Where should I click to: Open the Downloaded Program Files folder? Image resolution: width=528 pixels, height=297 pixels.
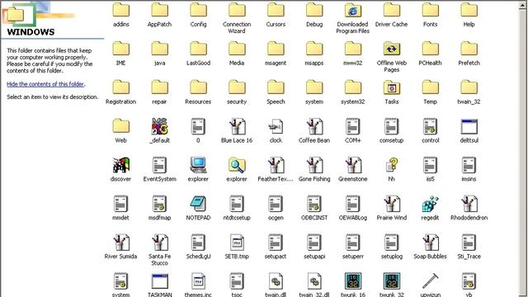352,11
